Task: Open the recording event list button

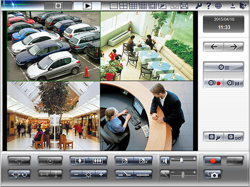Action: [224, 67]
